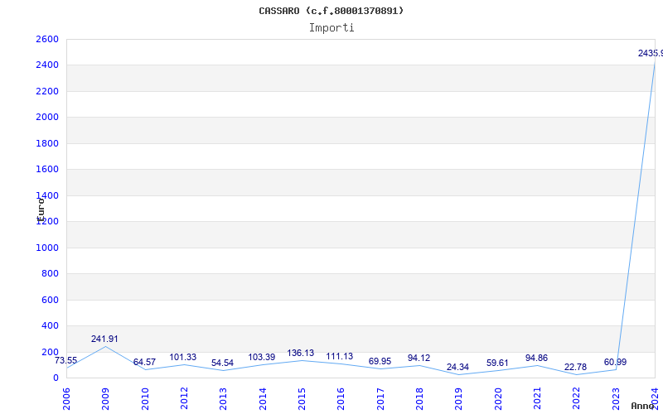Click the 2435.9 peak value label
The width and height of the screenshot is (663, 414).
pos(649,54)
